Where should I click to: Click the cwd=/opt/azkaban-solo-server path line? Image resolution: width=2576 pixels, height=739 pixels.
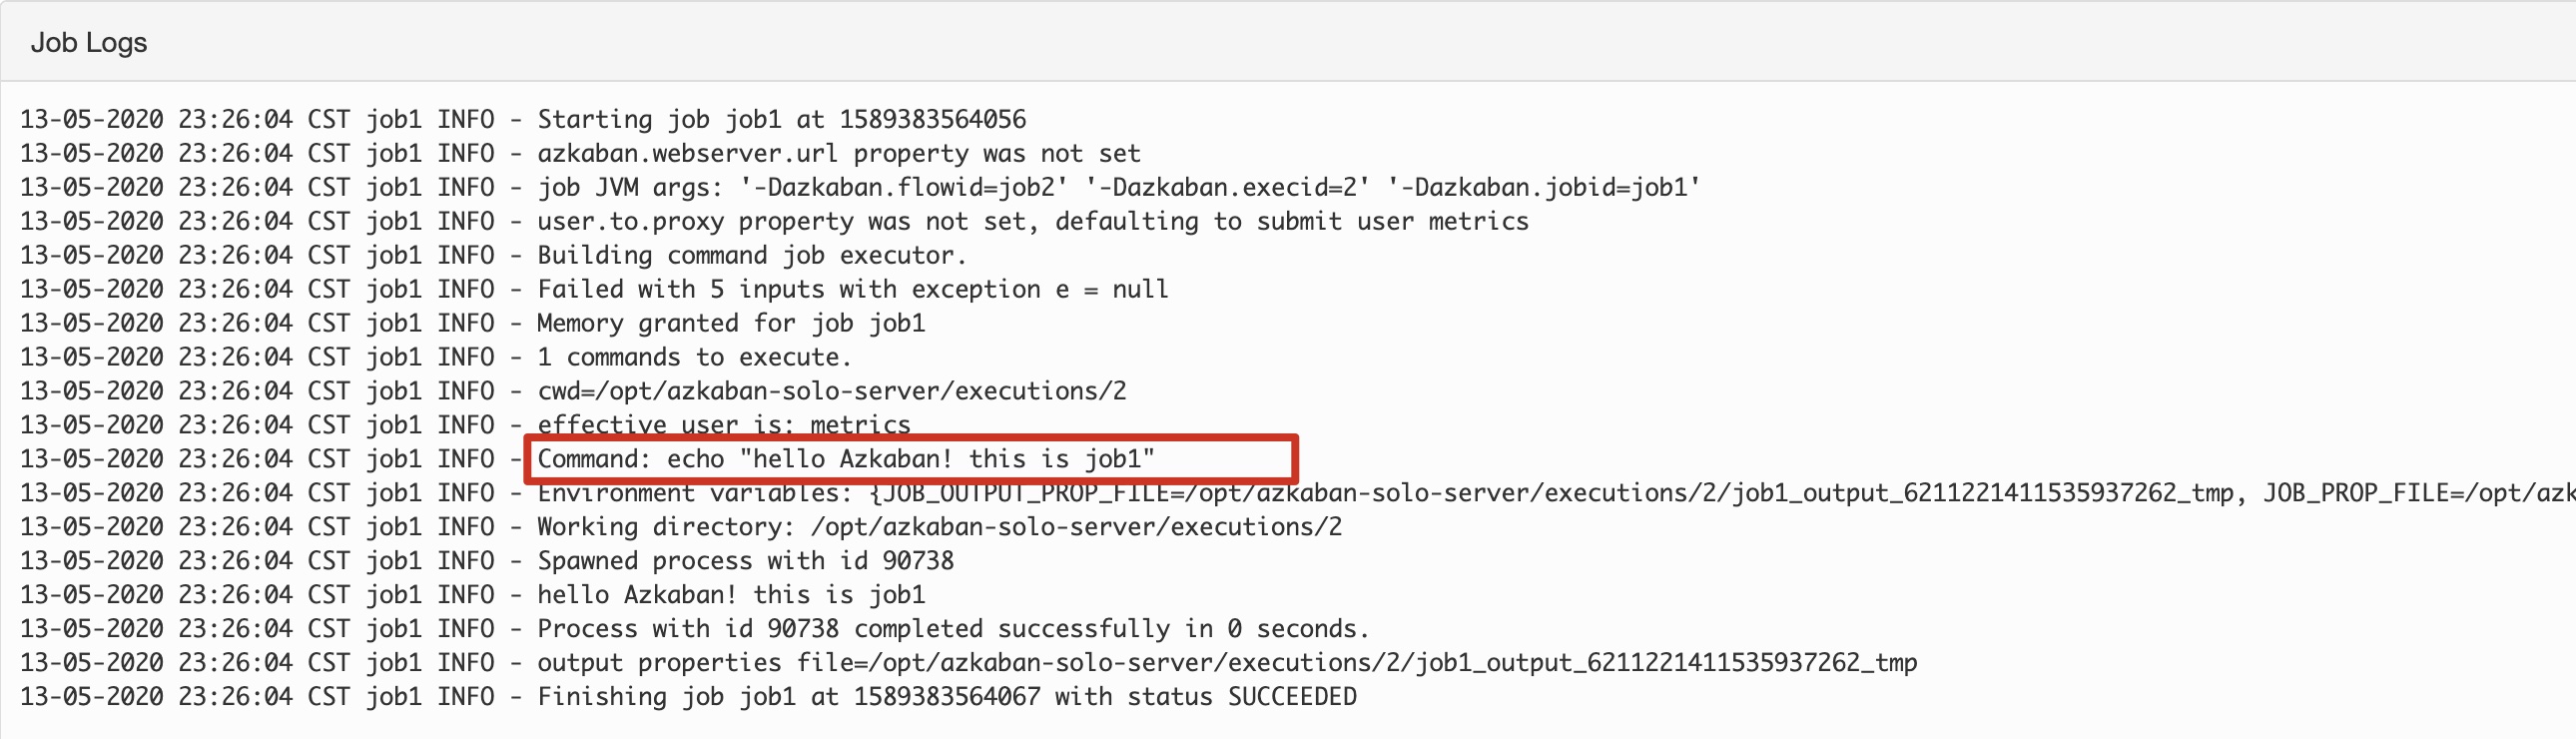[573, 392]
